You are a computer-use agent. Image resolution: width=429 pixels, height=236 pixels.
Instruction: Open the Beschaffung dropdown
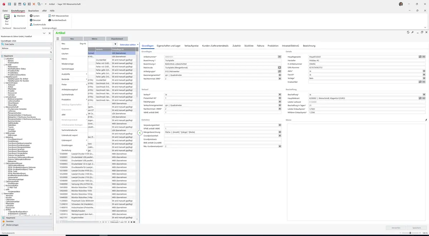(424, 94)
